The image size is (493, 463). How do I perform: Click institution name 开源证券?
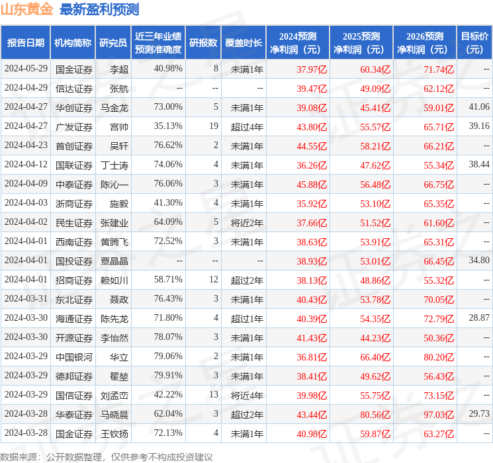pyautogui.click(x=74, y=338)
